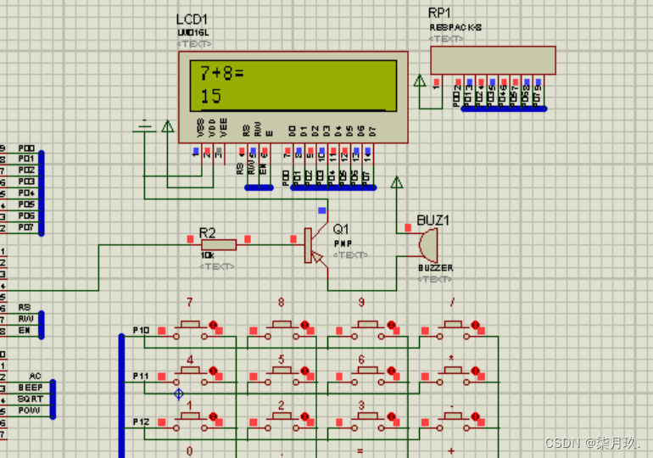Click the keypad pushbutton labeled 9
653x458 pixels.
pyautogui.click(x=368, y=330)
